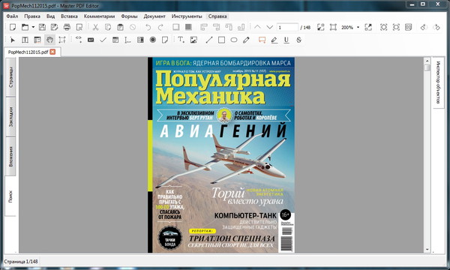Go to previous page with the up arrow
The height and width of the screenshot is (270, 450).
pyautogui.click(x=257, y=27)
